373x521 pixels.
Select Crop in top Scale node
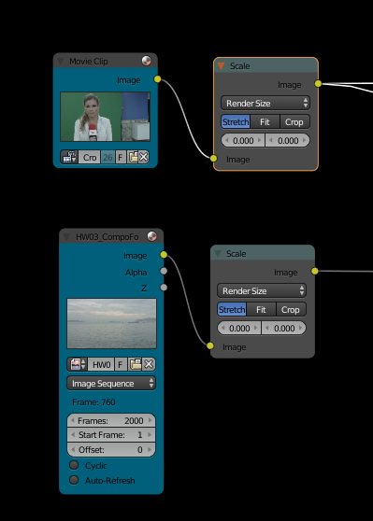[x=294, y=122]
